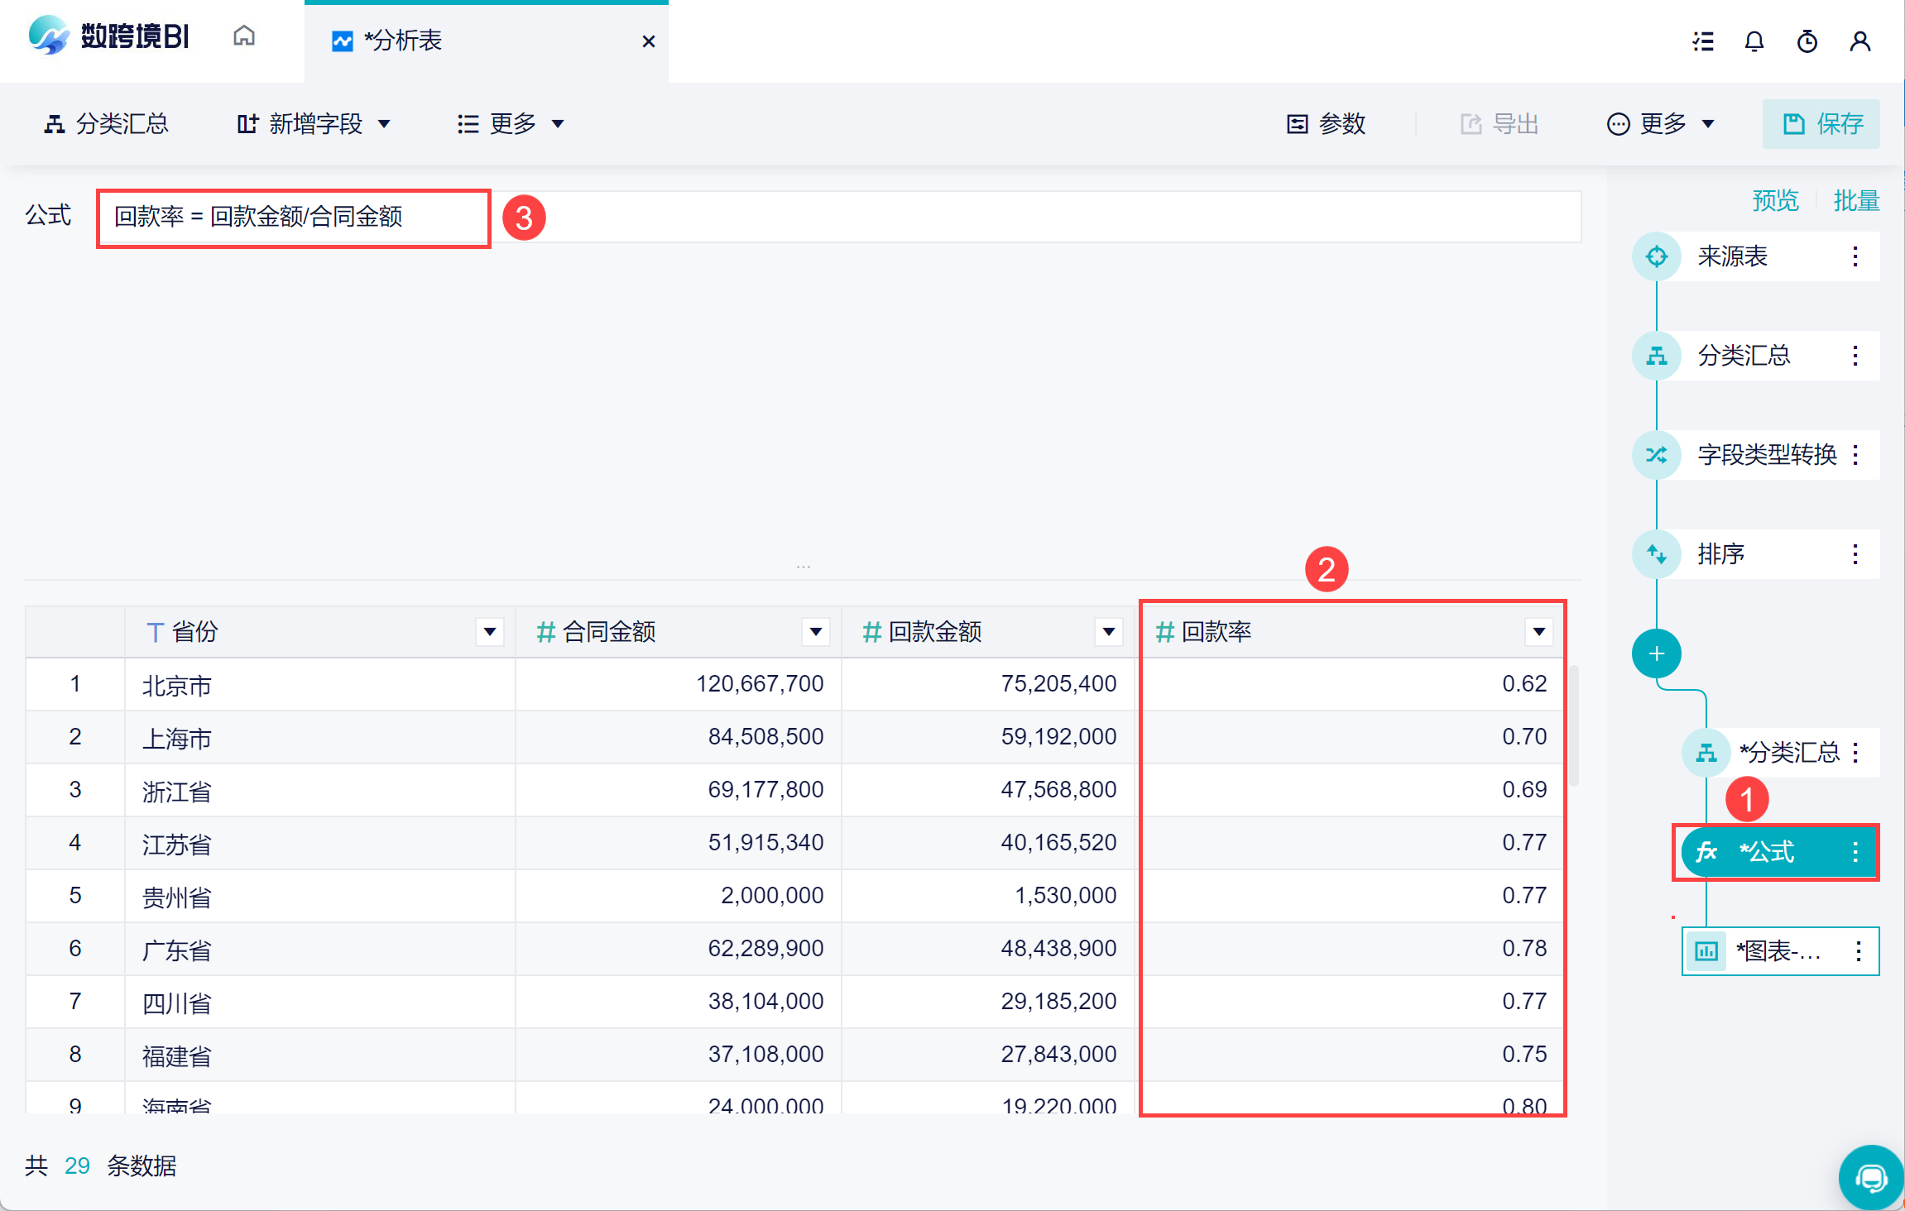The image size is (1905, 1211).
Task: Open notifications bell icon
Action: click(x=1754, y=41)
